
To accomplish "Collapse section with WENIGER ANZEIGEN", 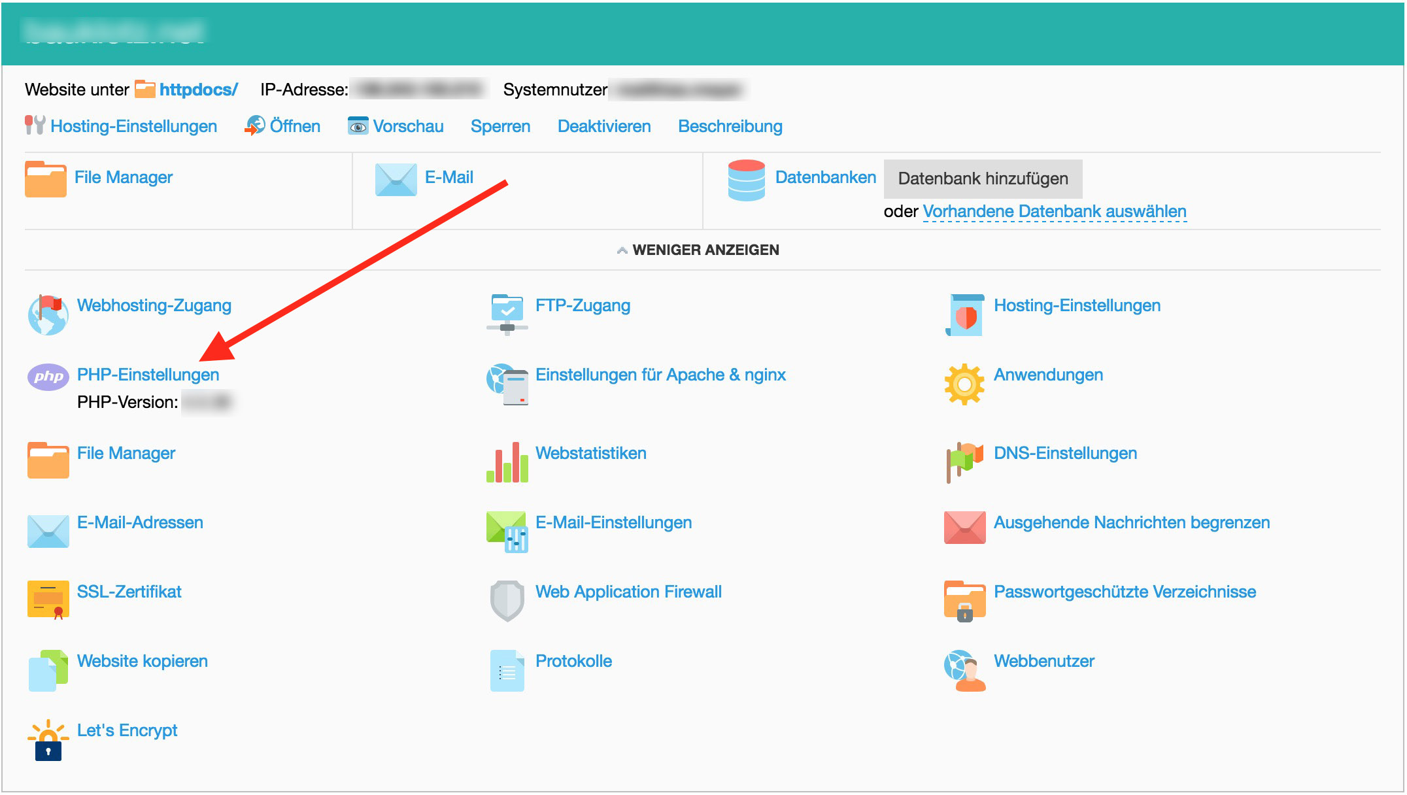I will point(698,250).
